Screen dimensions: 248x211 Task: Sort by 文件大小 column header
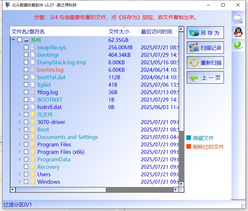124,31
